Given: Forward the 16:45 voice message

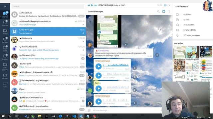Looking at the screenshot, I should click(x=134, y=77).
